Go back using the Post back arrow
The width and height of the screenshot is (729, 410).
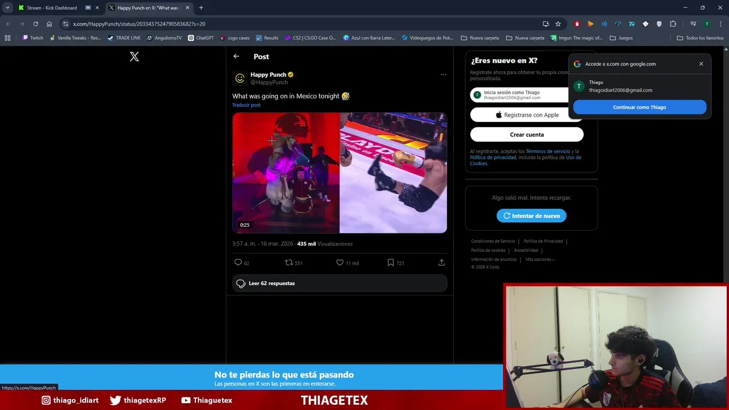click(x=236, y=56)
